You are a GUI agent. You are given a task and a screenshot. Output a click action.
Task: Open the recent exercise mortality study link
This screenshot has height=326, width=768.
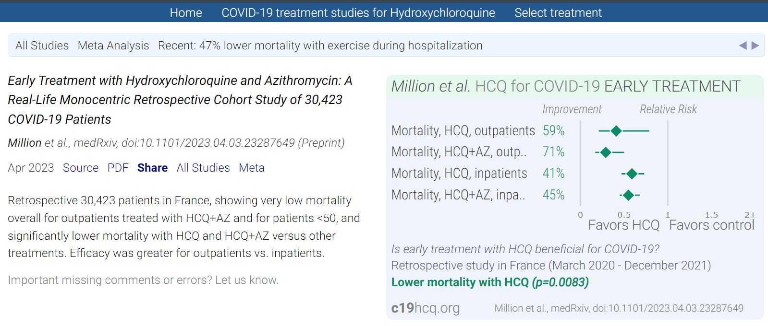coord(320,46)
